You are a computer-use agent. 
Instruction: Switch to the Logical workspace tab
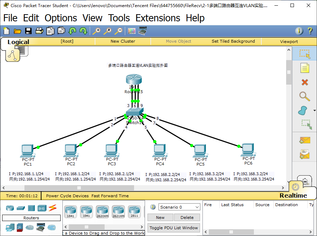click(x=18, y=42)
